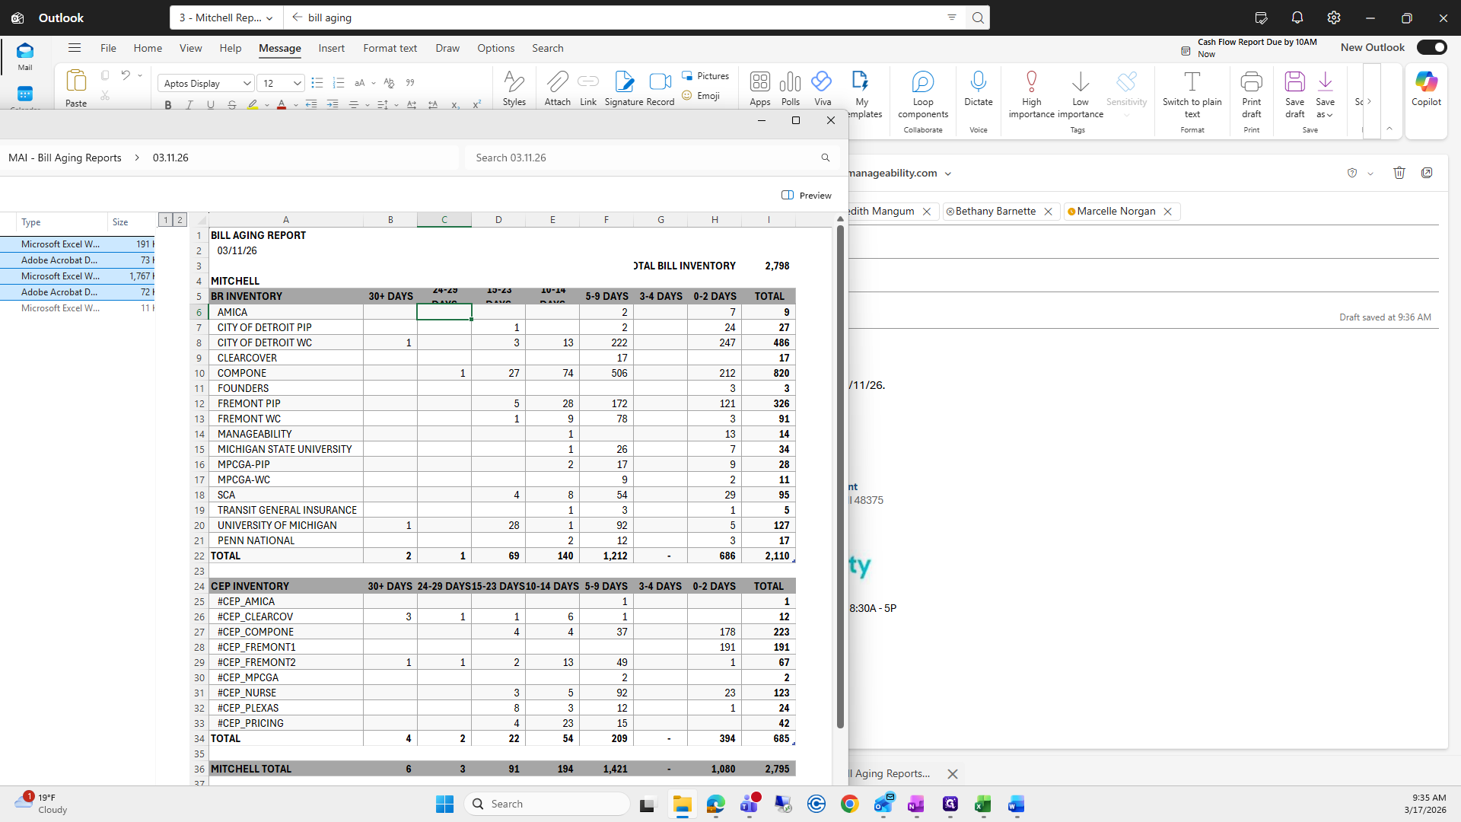Remove recipient Bethany Barnette
The image size is (1461, 822).
1048,212
